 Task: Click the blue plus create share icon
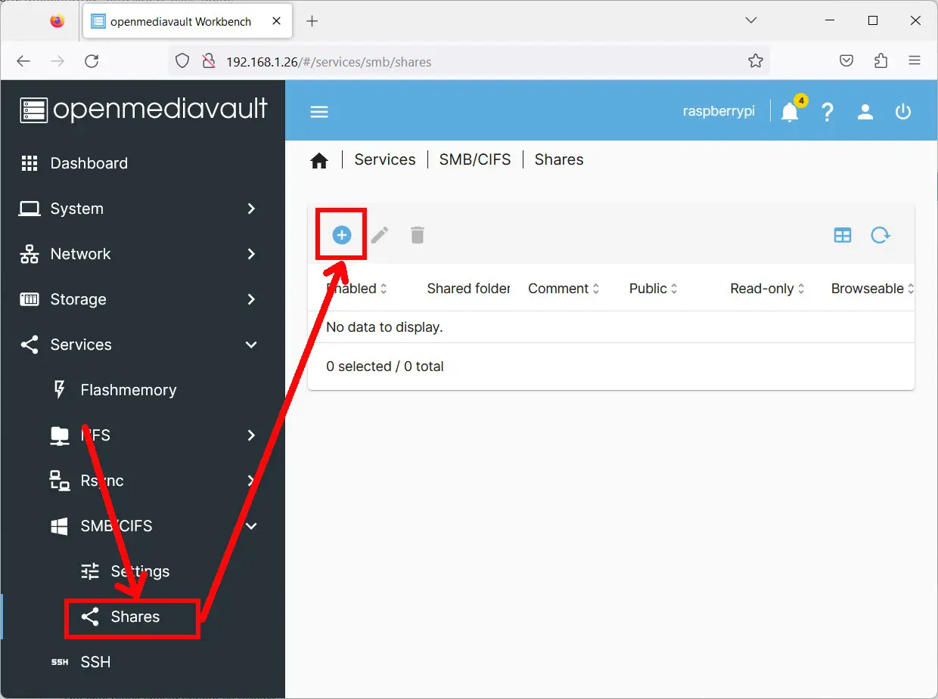(342, 235)
